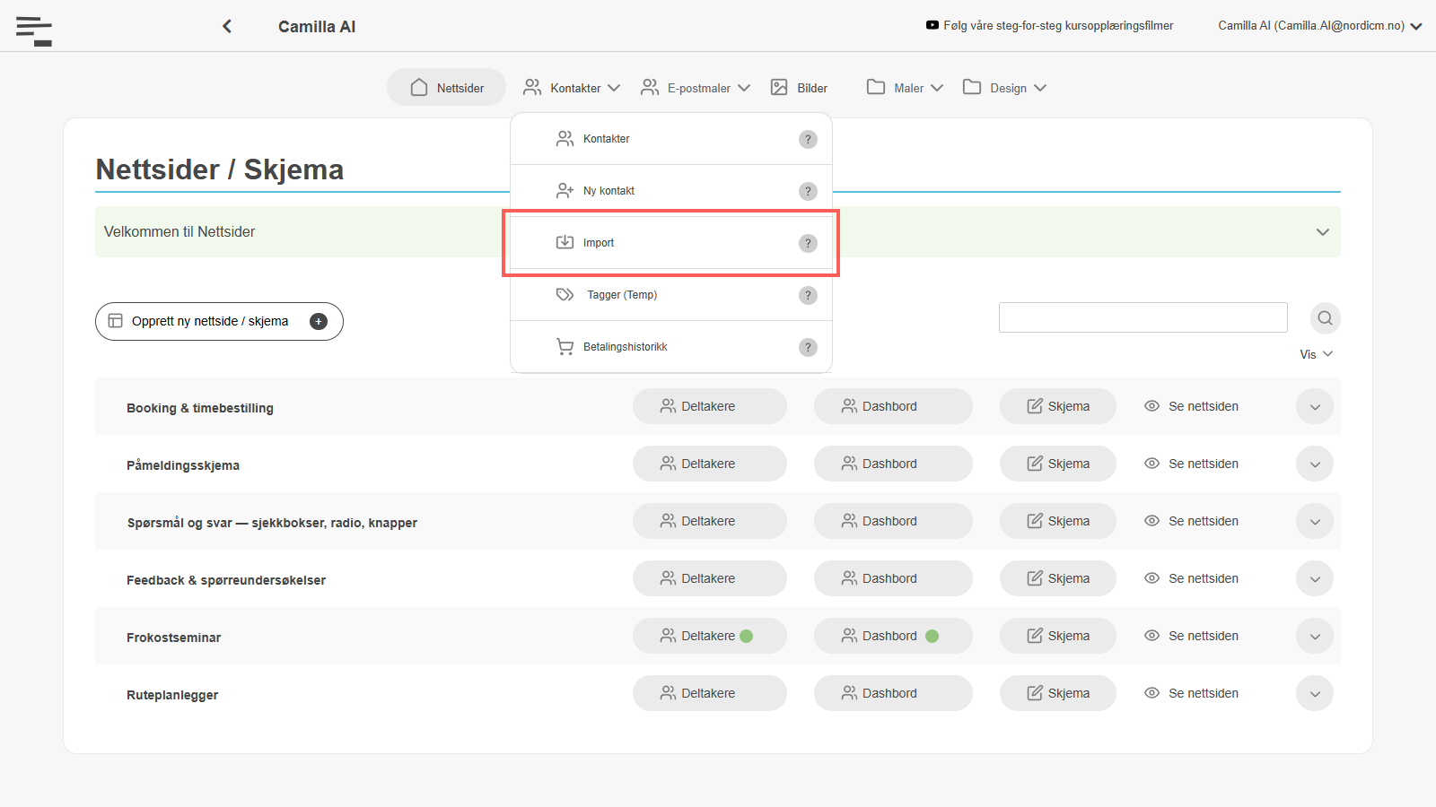The width and height of the screenshot is (1436, 807).
Task: Click the help icon next to Ny kontakt
Action: pos(808,191)
